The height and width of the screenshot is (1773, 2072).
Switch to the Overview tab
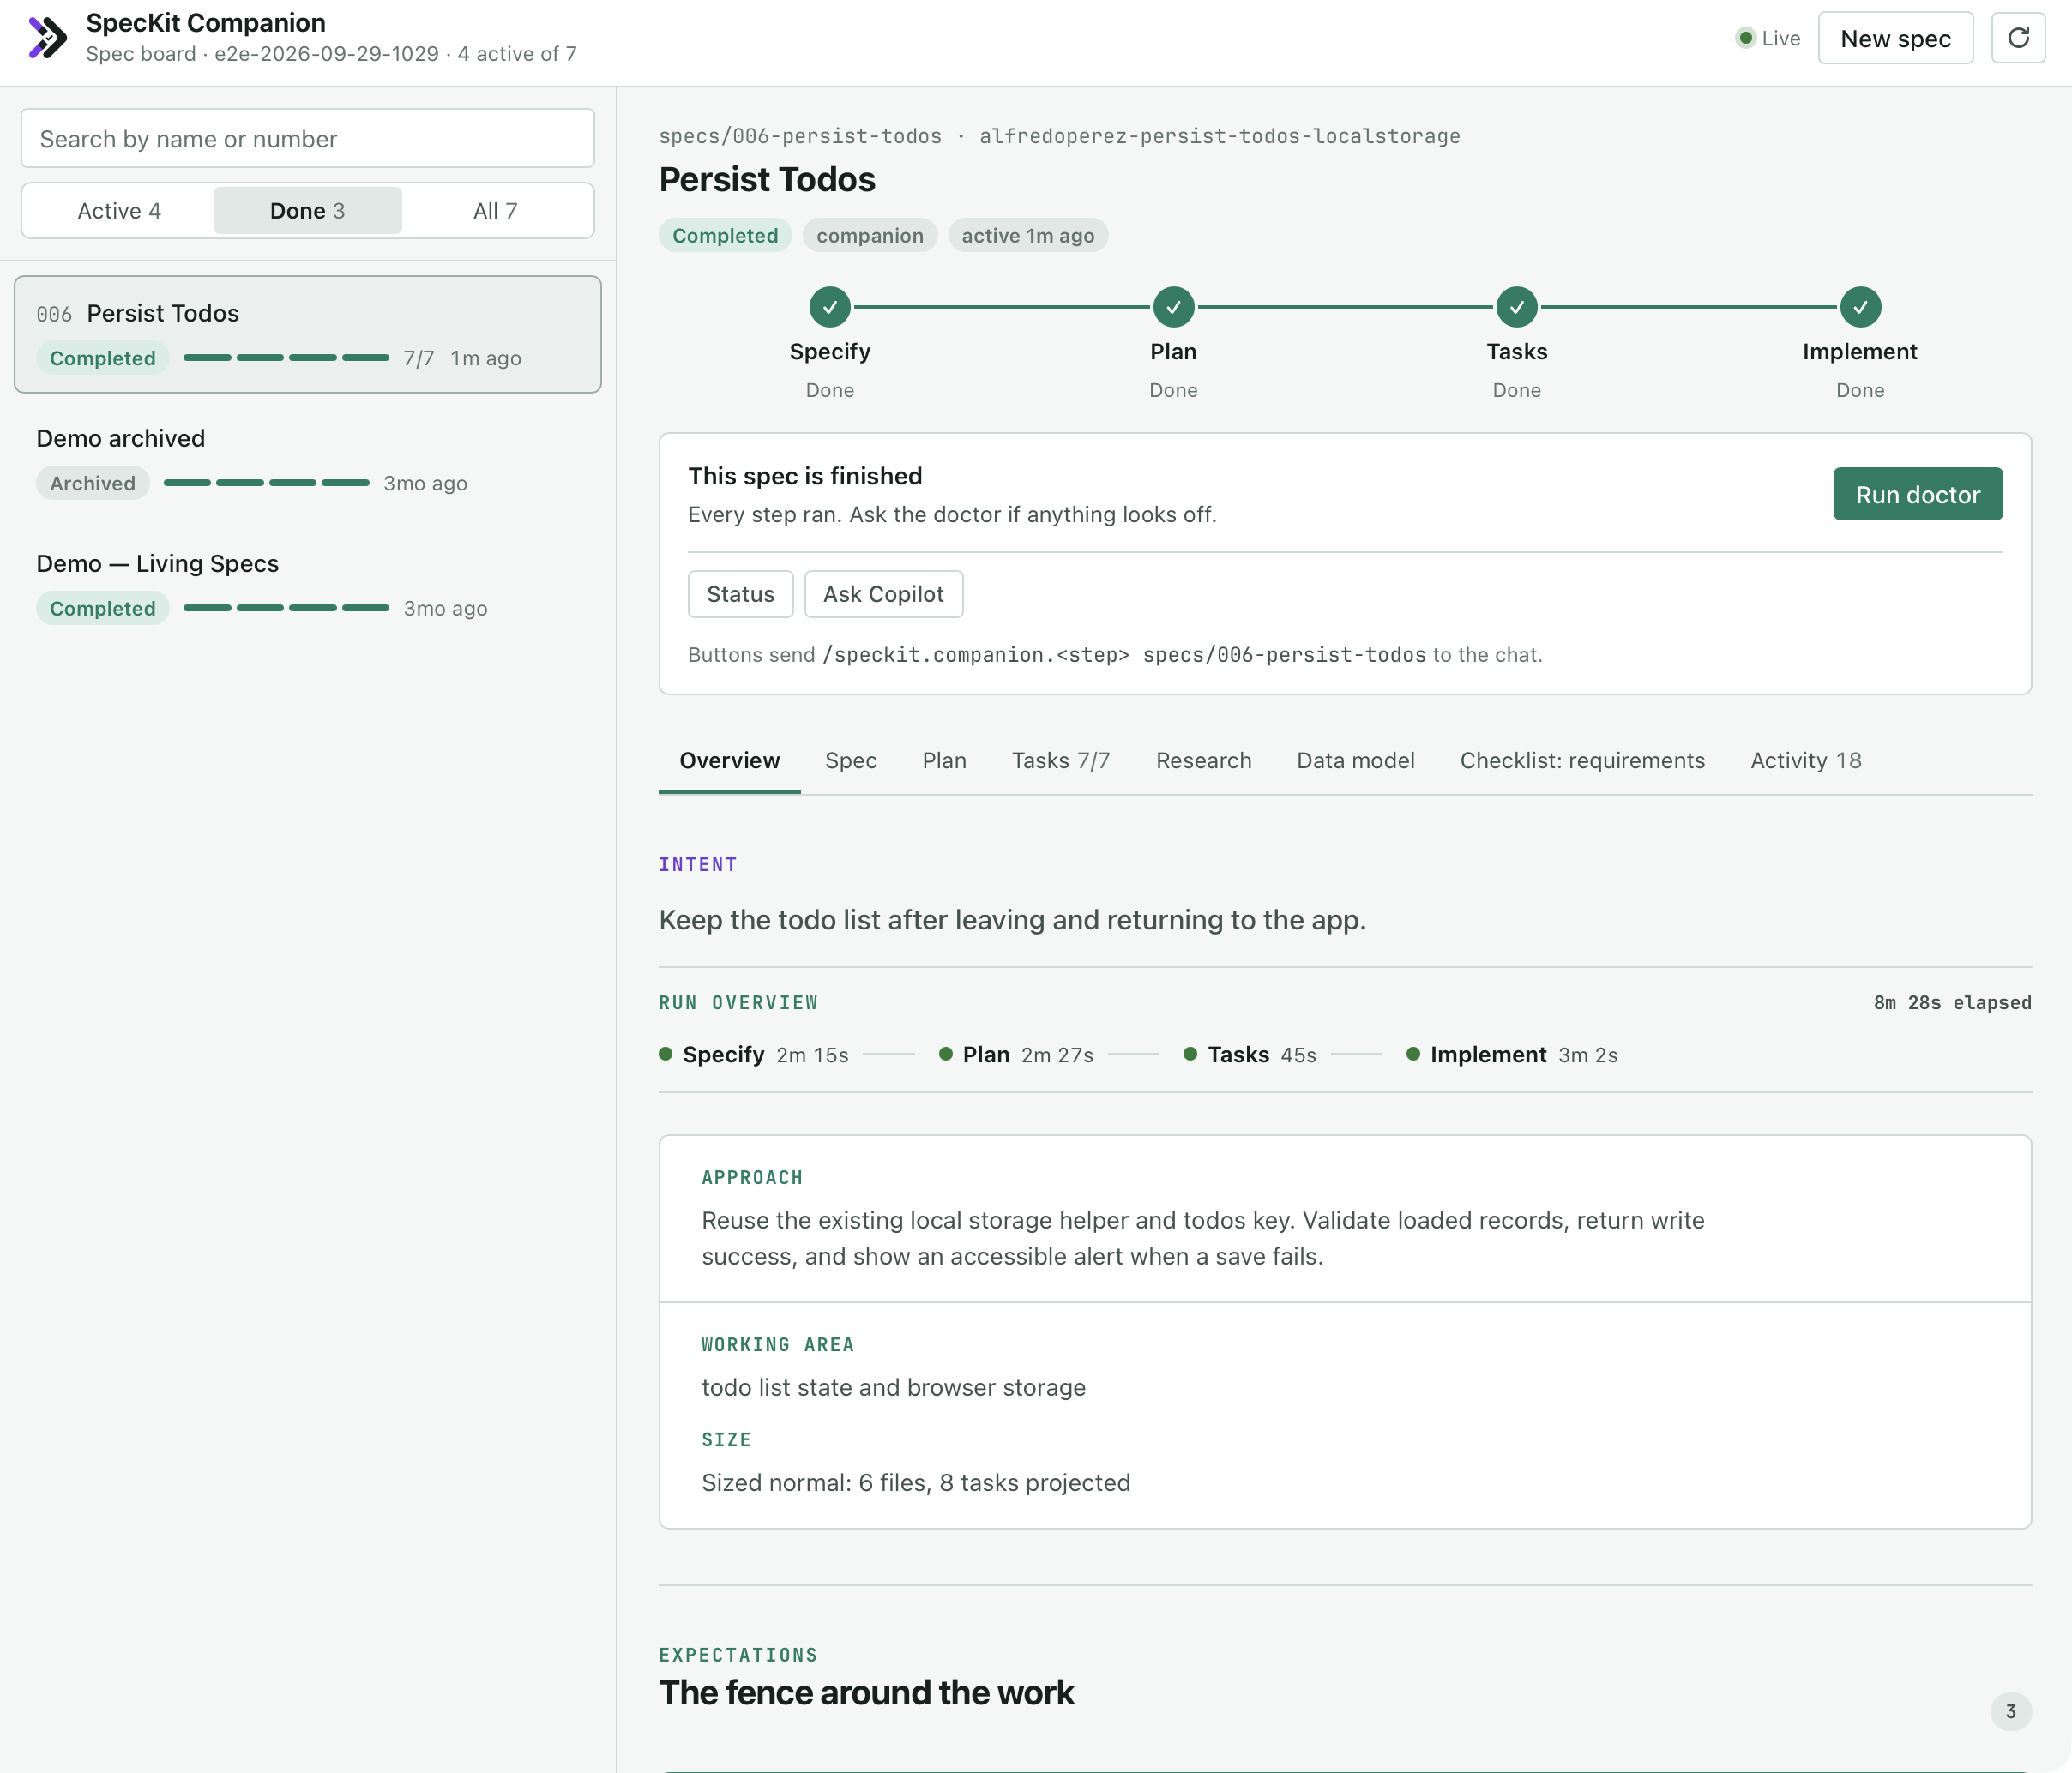(729, 760)
